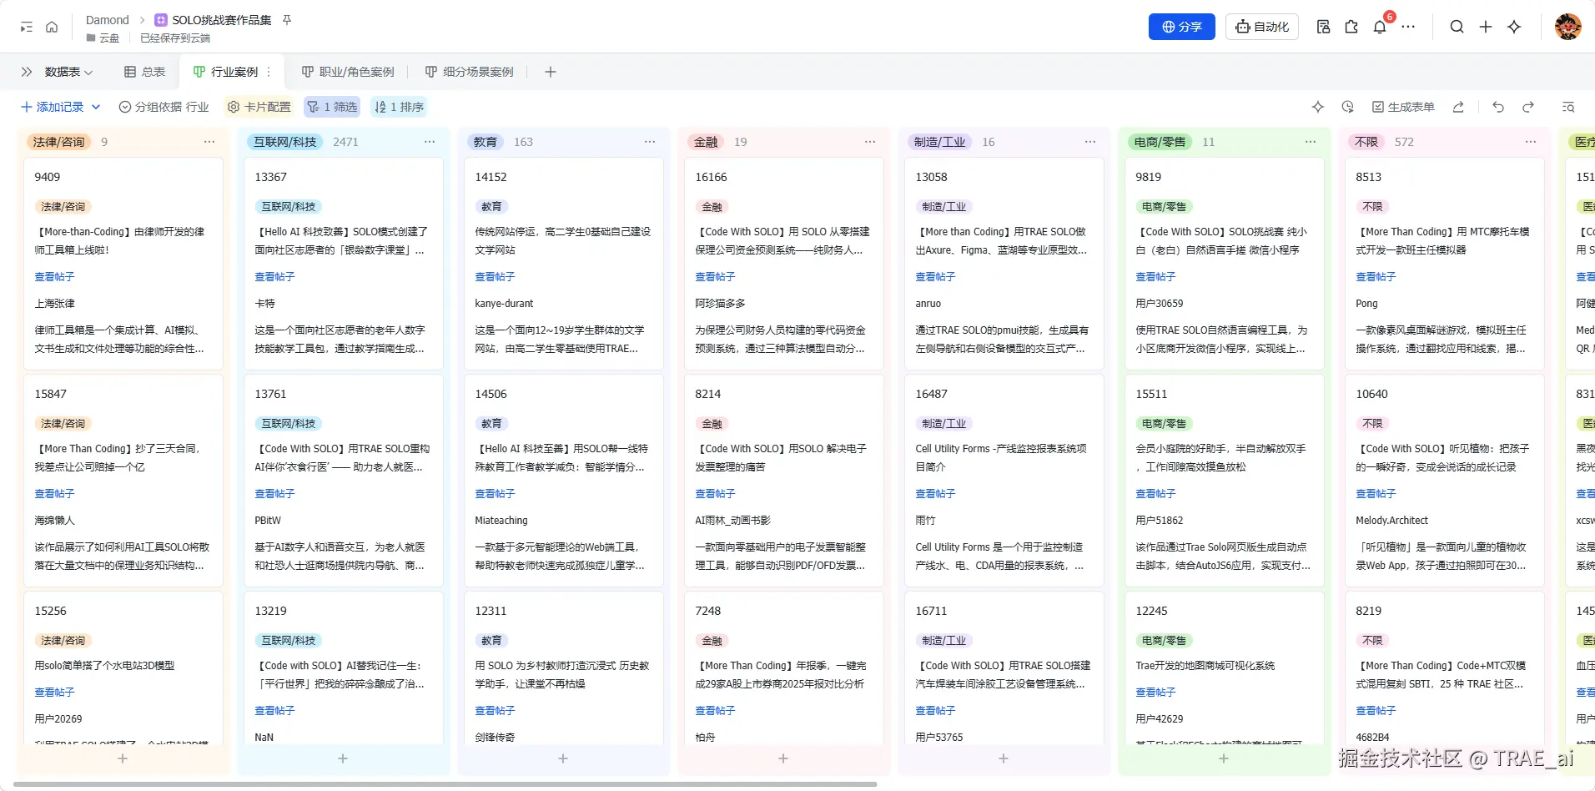Open the notifications bell
This screenshot has height=791, width=1595.
coord(1380,28)
